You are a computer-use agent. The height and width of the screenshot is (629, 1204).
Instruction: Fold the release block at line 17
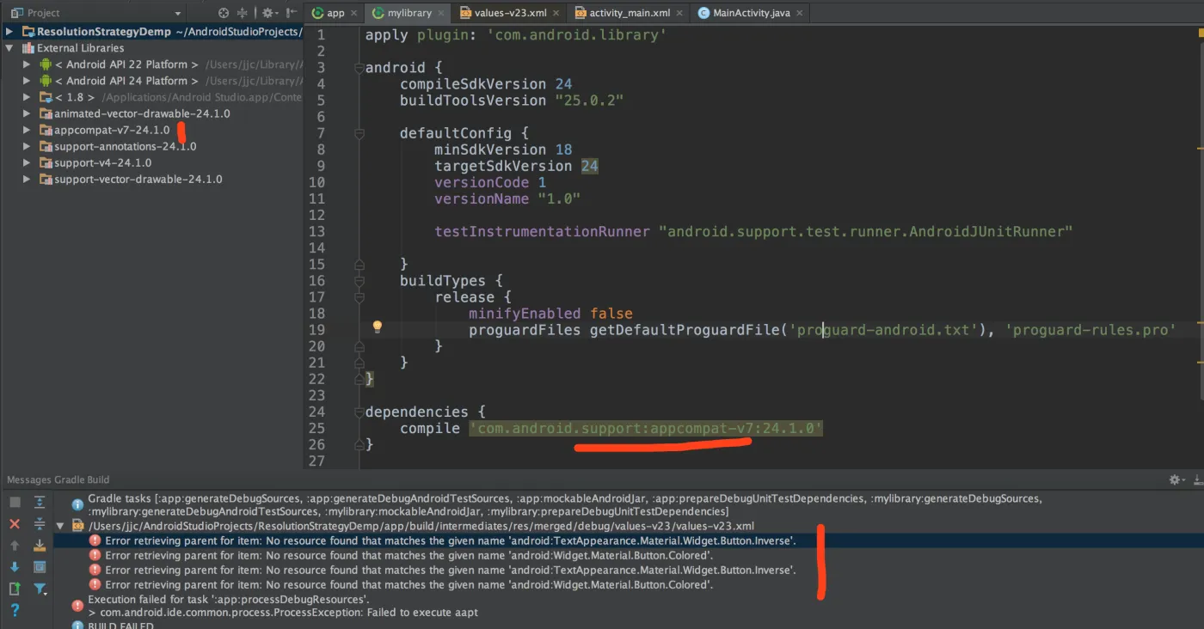tap(359, 297)
